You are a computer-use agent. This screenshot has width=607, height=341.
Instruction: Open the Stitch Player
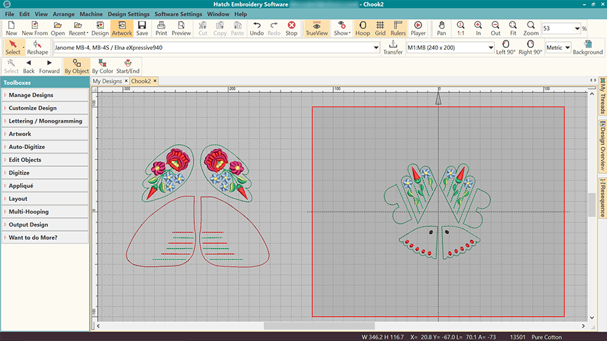tap(418, 28)
